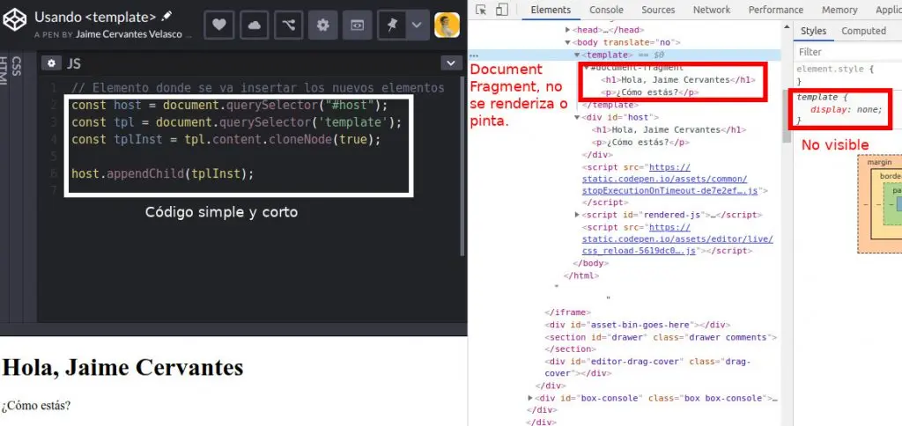Open author link Jaime Cervantes Velasco

[129, 34]
